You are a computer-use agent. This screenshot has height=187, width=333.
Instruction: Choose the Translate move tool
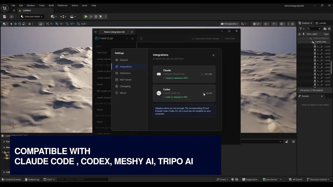coord(16,24)
